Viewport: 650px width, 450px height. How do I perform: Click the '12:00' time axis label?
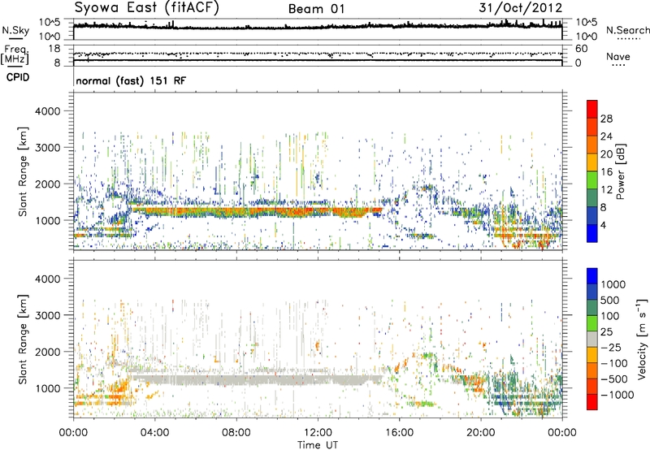point(318,433)
